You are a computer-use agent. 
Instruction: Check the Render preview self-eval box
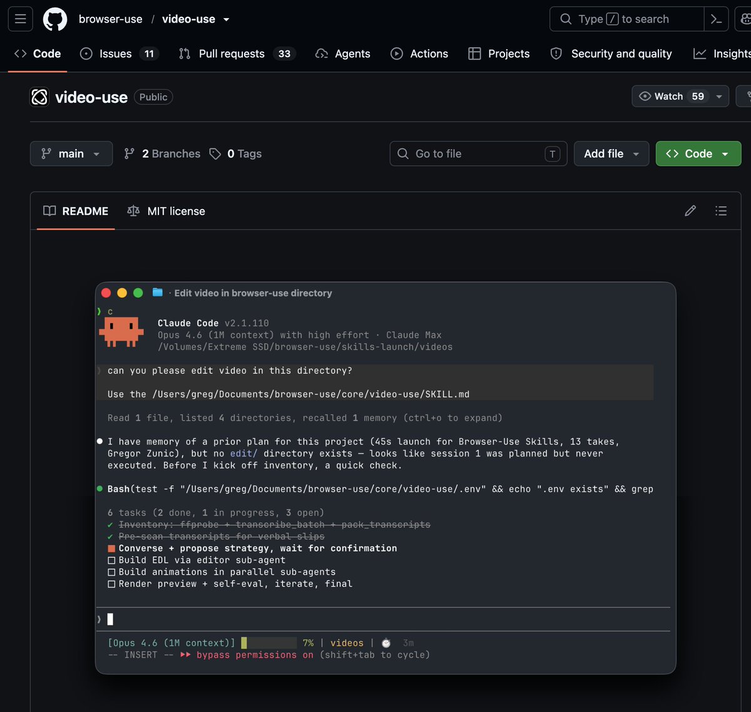[x=111, y=584]
